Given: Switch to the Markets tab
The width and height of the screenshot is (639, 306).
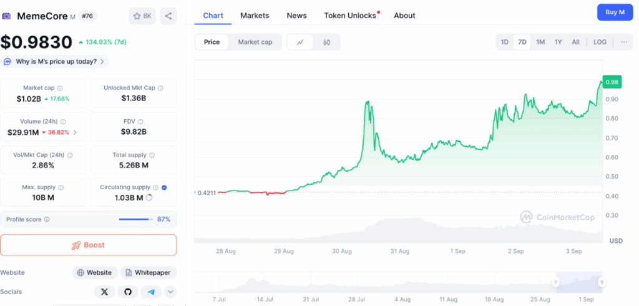Looking at the screenshot, I should click(x=255, y=16).
